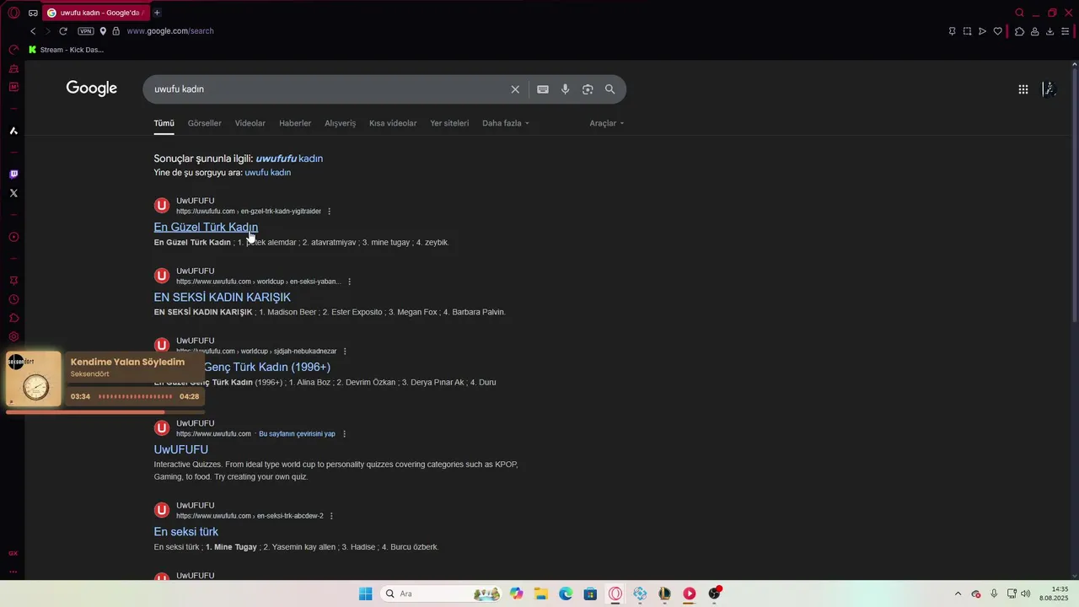Open the Google apps grid
The height and width of the screenshot is (607, 1079).
1023,89
